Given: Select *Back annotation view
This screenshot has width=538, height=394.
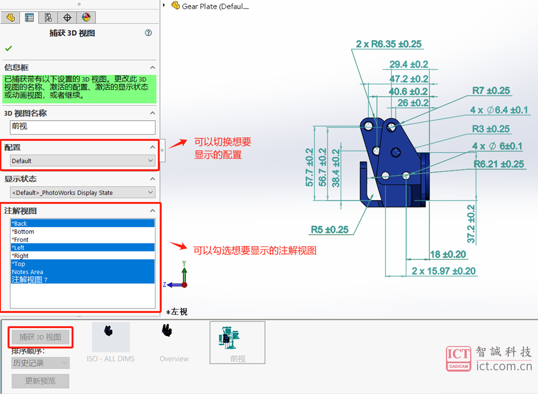Looking at the screenshot, I should (83, 223).
